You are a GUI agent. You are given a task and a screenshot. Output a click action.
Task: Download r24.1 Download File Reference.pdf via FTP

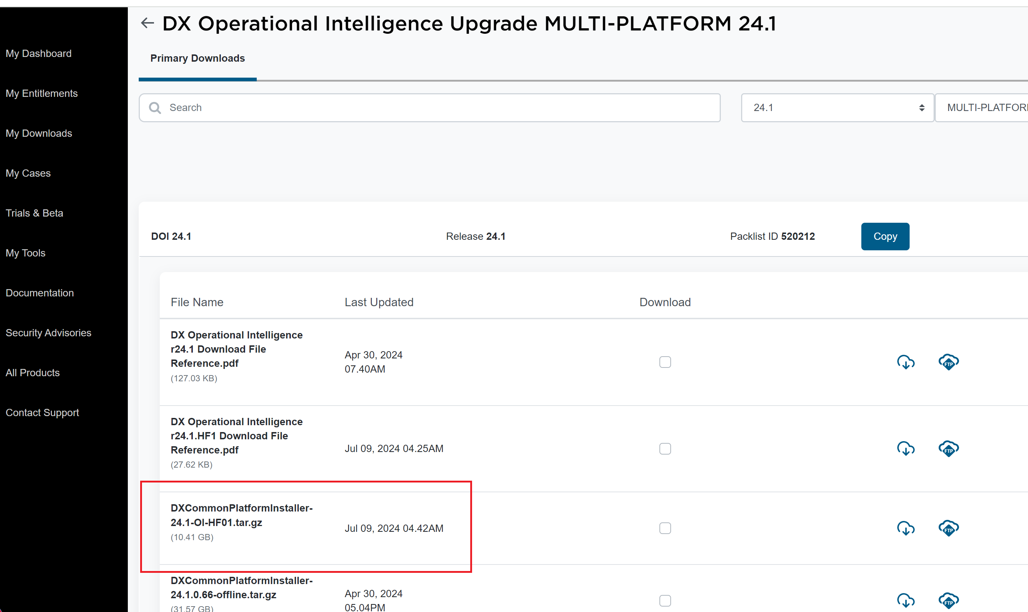[948, 362]
